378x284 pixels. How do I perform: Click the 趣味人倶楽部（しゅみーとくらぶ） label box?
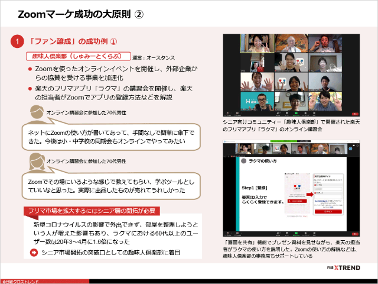(79, 56)
